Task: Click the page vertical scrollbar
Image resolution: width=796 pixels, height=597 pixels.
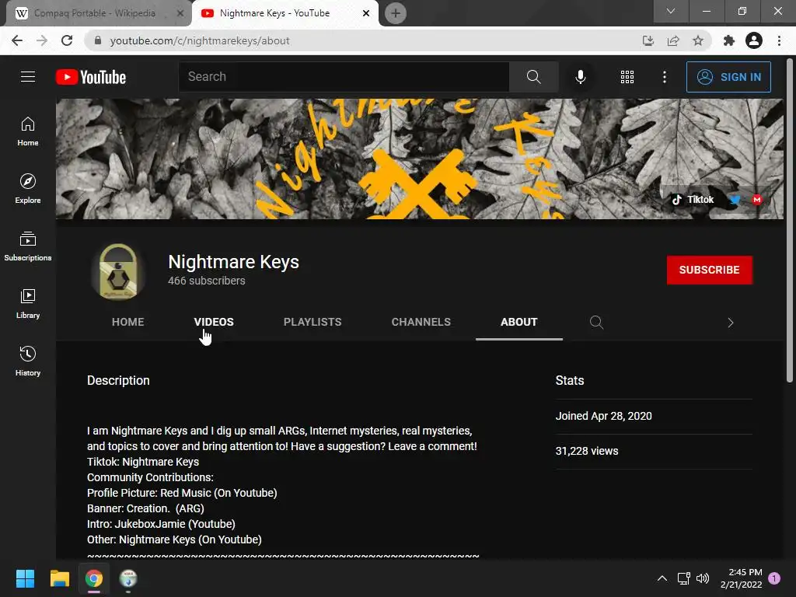Action: 790,221
